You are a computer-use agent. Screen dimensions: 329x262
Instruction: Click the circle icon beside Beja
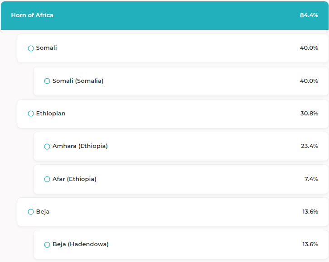coord(31,212)
